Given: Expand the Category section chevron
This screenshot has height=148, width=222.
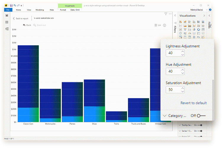Looking at the screenshot, I should [x=165, y=116].
